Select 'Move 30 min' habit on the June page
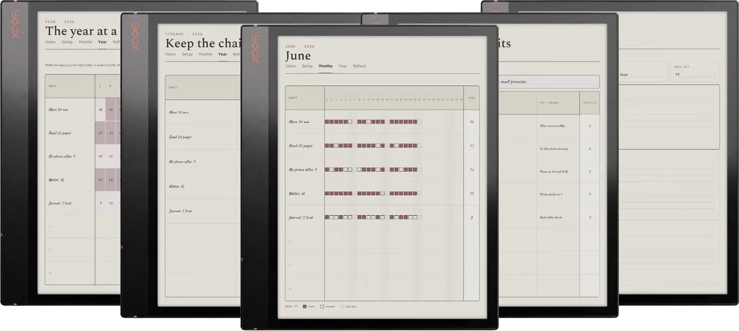The width and height of the screenshot is (739, 331). click(299, 122)
